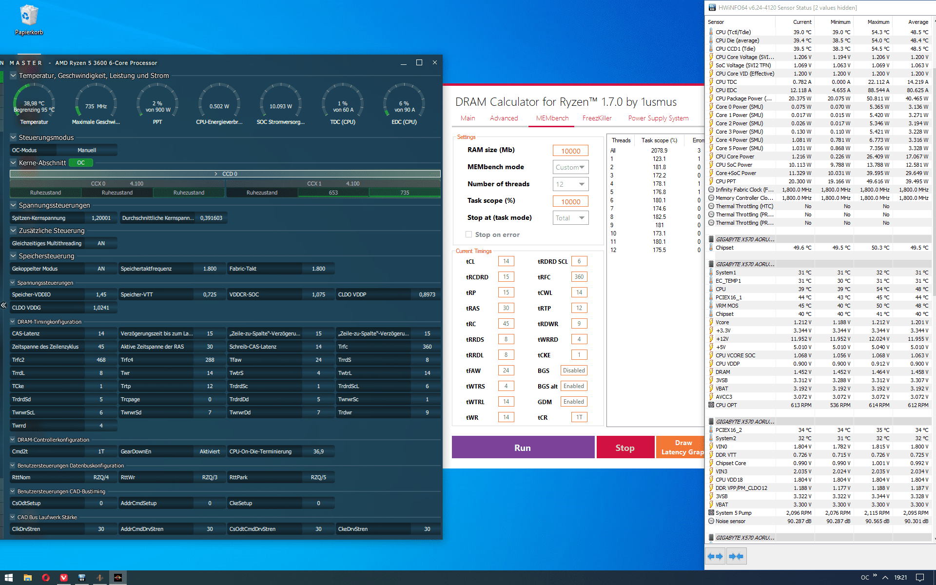The image size is (936, 585).
Task: Click the Draw Latency Graph button
Action: [680, 448]
